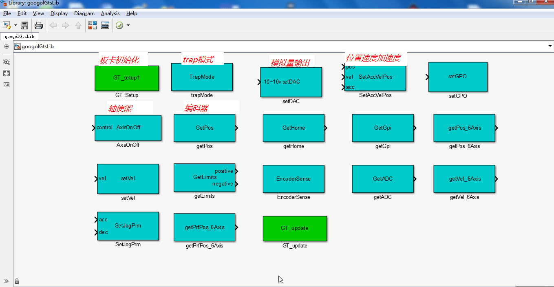Select the Zoom In tool in left palette
This screenshot has height=287, width=554.
pos(7,62)
